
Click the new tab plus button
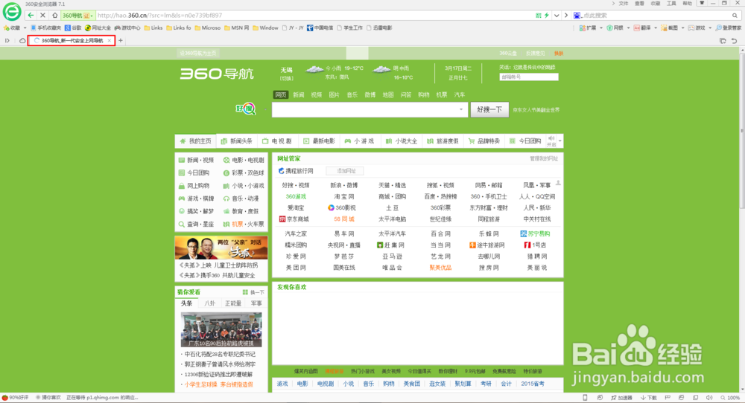(x=121, y=41)
